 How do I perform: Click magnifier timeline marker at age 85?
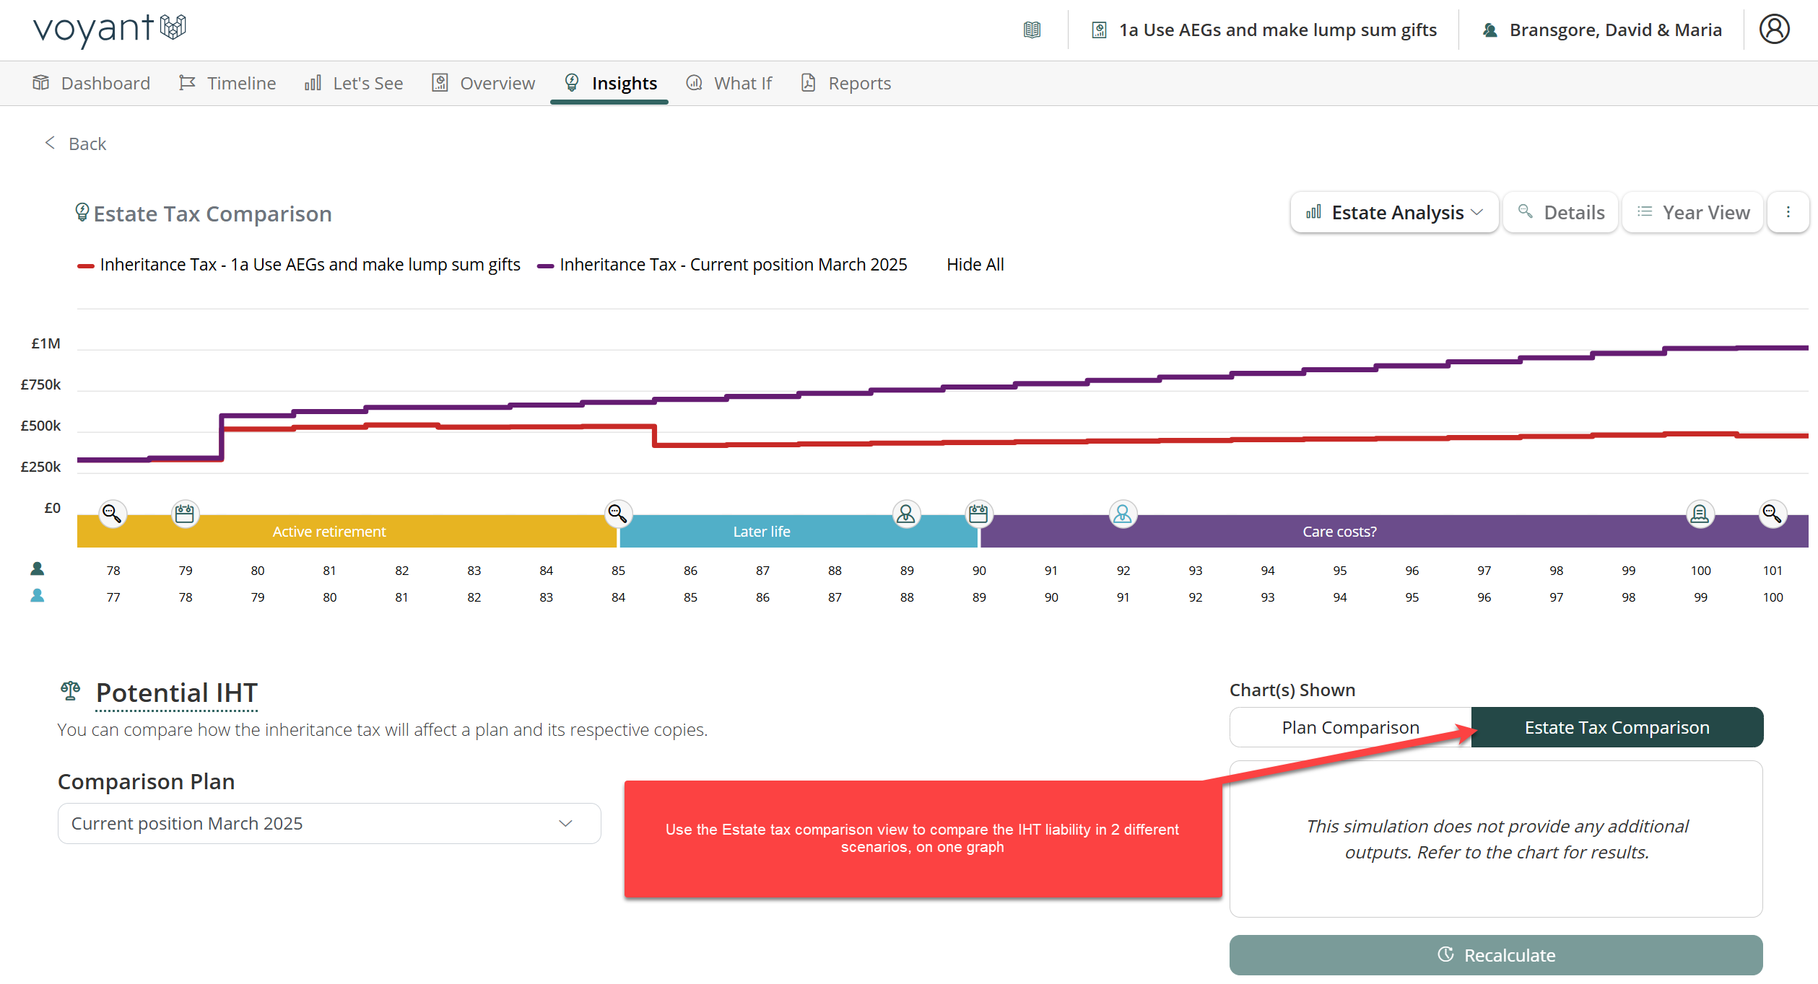click(617, 514)
